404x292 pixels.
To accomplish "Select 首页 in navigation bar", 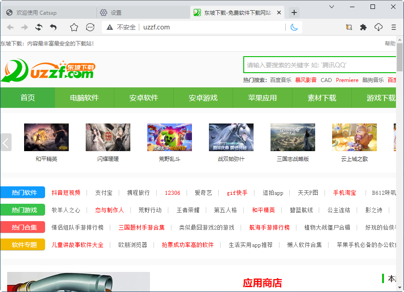I will click(x=28, y=98).
